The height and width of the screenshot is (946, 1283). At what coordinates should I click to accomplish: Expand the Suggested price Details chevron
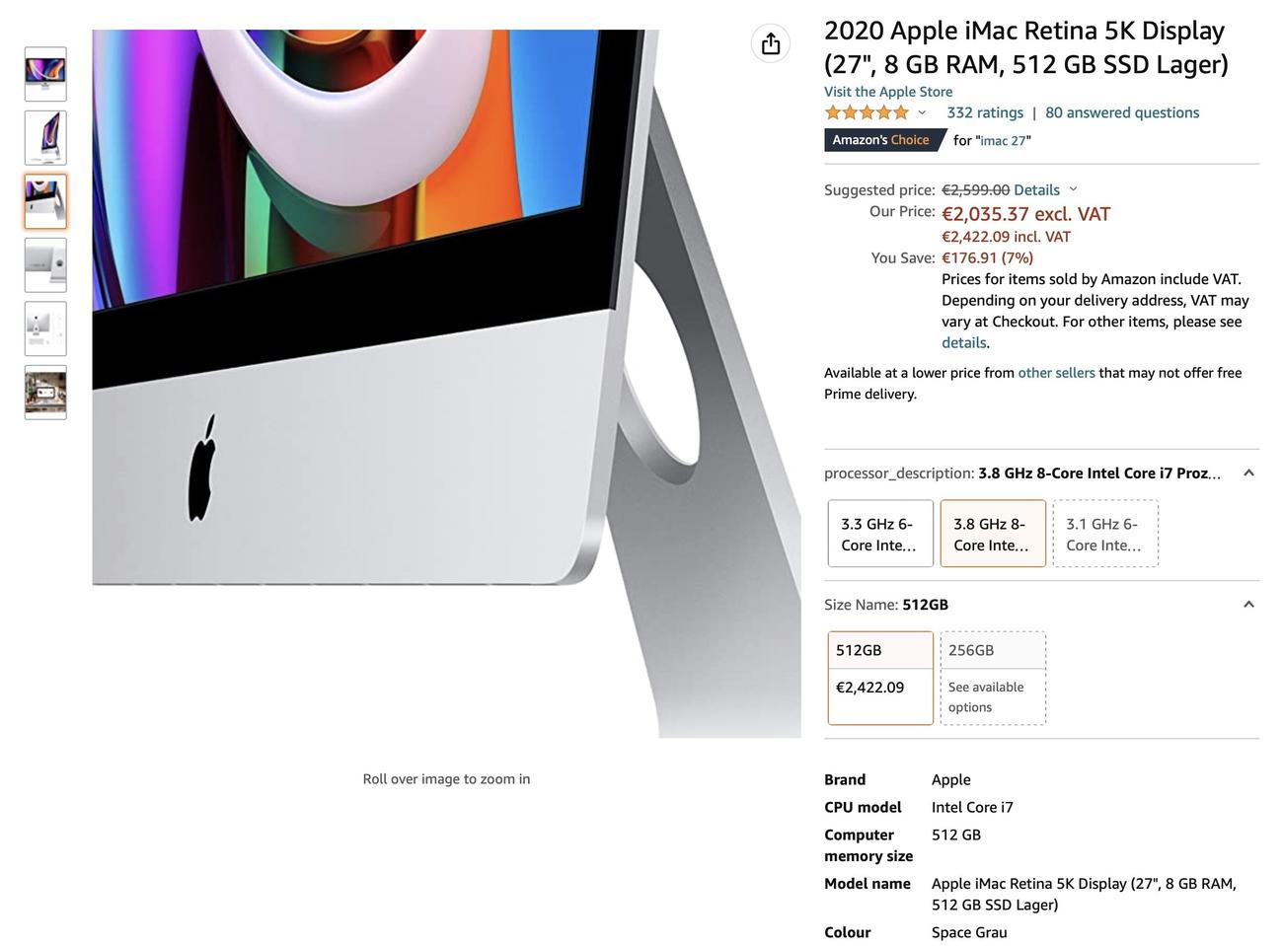[x=1074, y=189]
